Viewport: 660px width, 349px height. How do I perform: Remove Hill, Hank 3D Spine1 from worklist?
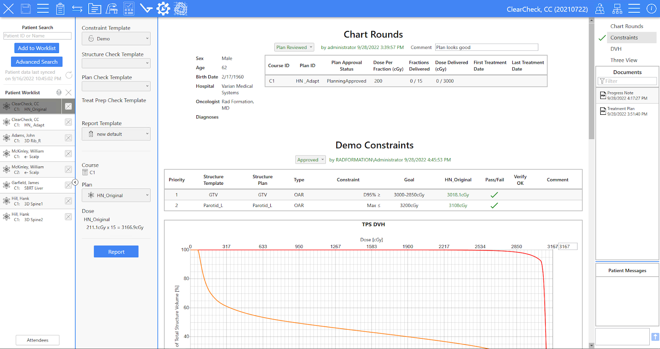pyautogui.click(x=68, y=201)
